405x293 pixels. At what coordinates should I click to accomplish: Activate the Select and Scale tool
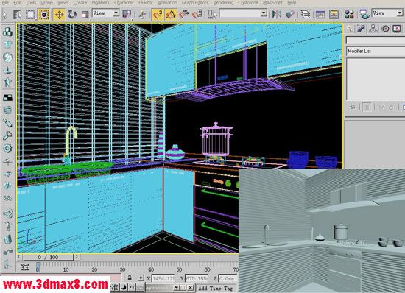pyautogui.click(x=85, y=15)
